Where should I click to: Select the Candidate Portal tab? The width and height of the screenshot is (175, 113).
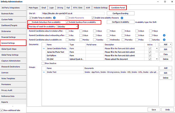(118, 8)
